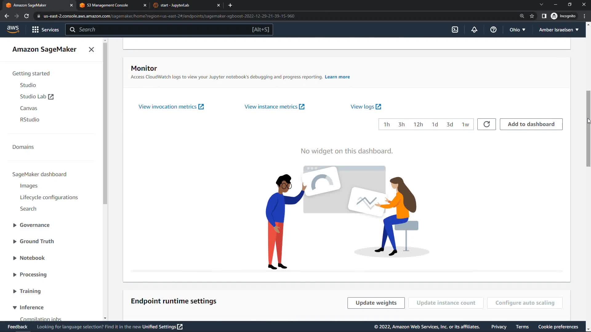The height and width of the screenshot is (332, 591).
Task: Bookmark page with star icon
Action: pos(532,16)
